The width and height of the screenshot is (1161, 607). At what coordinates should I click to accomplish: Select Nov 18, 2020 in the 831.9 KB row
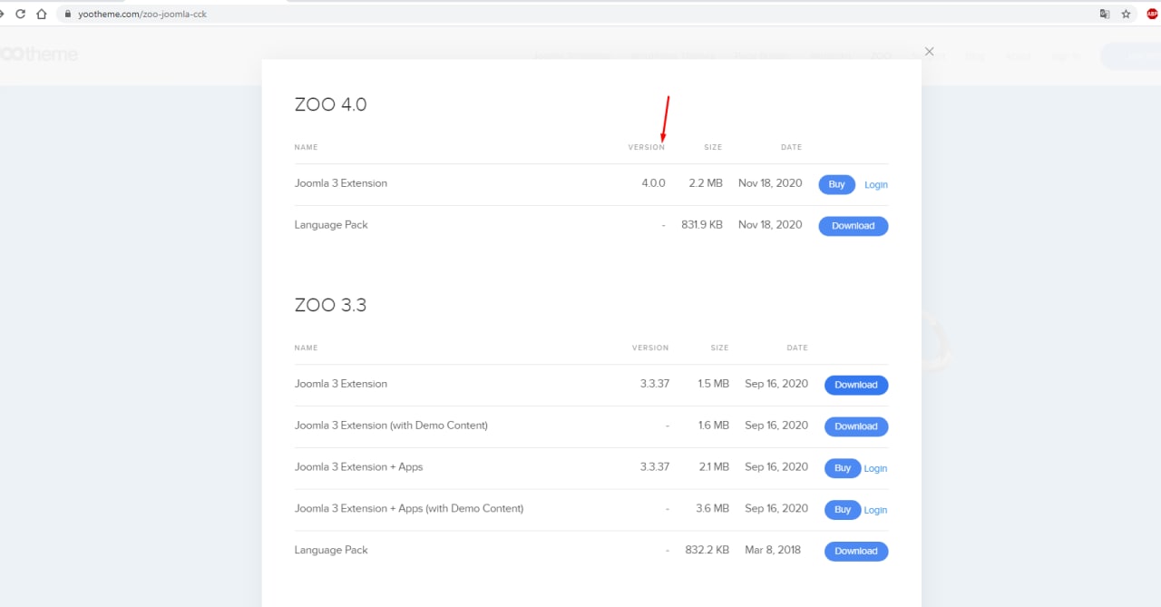pos(770,225)
